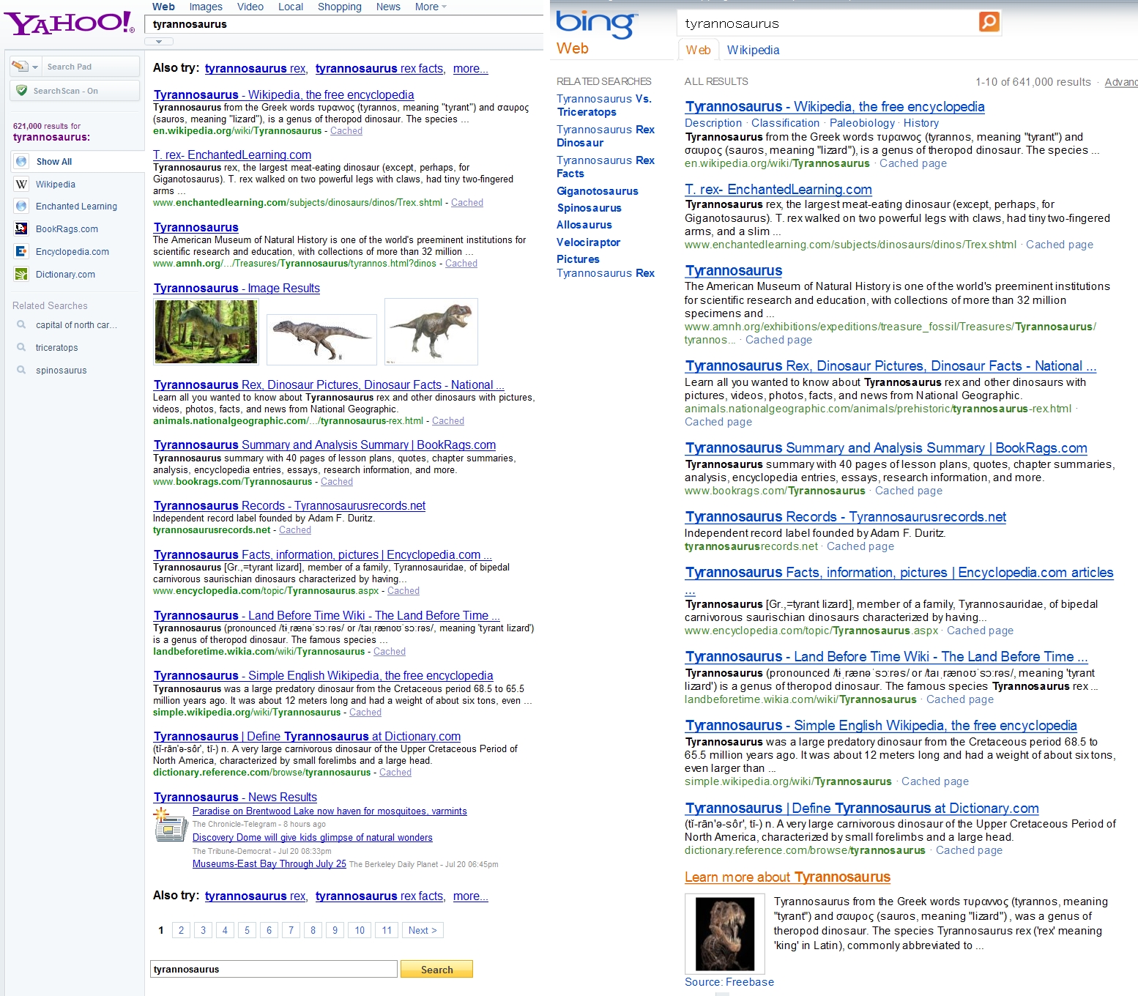
Task: Click the Bing orange search magnifier icon
Action: click(x=989, y=22)
